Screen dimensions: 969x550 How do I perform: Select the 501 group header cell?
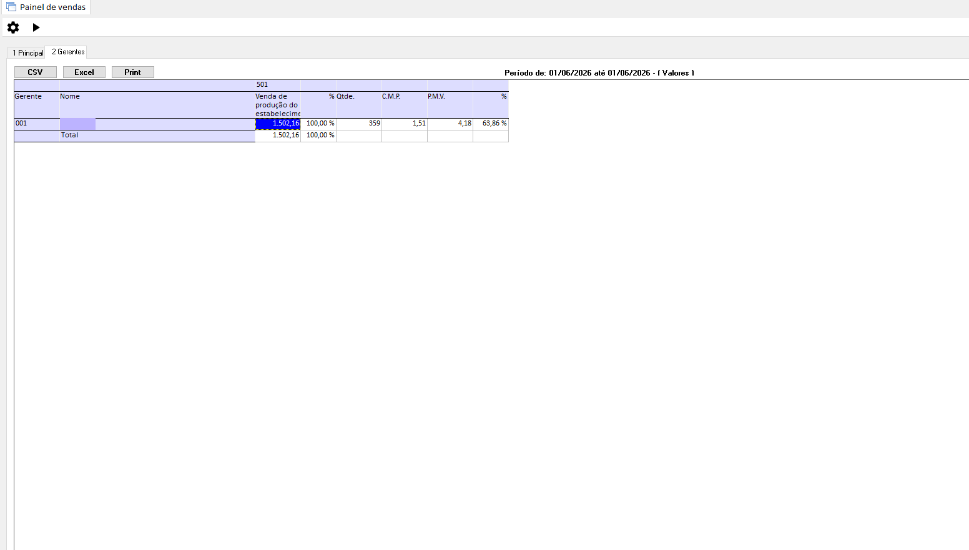(278, 85)
